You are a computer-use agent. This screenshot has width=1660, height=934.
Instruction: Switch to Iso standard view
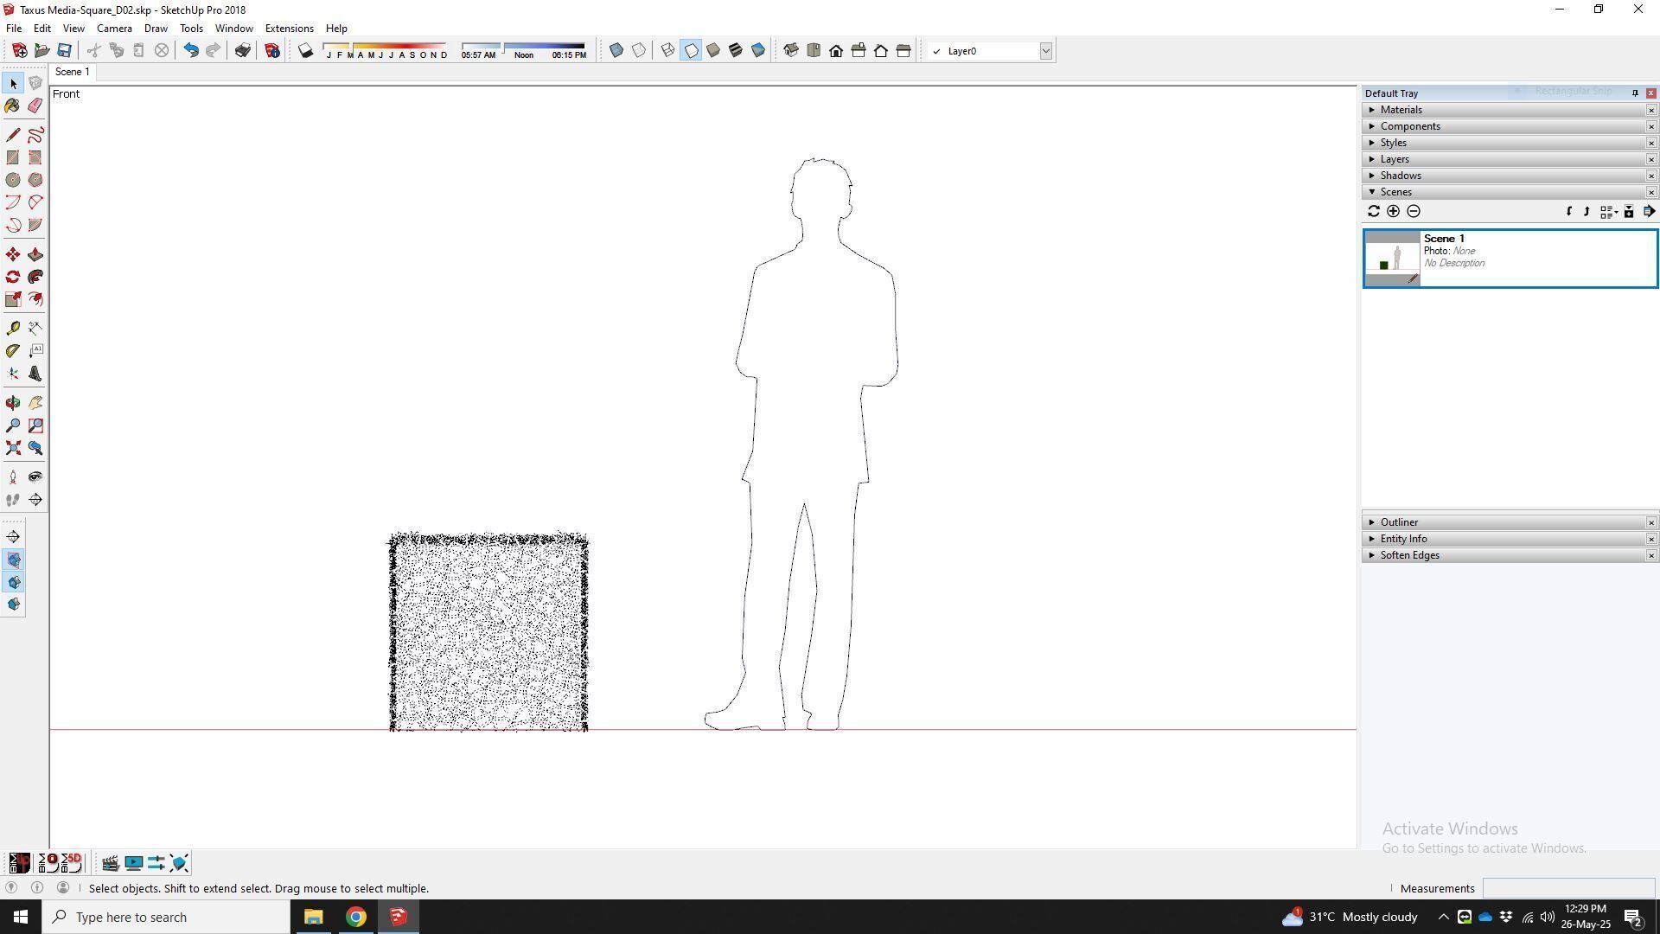(791, 51)
